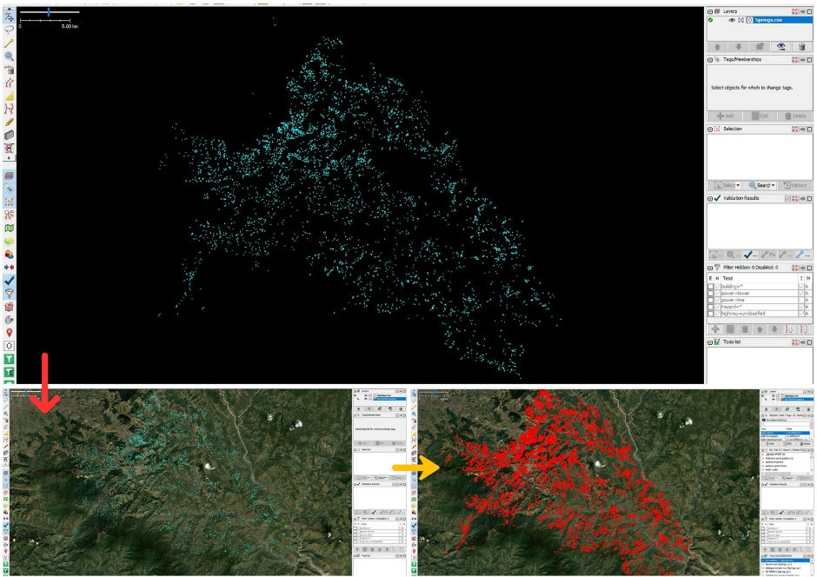Image resolution: width=817 pixels, height=577 pixels.
Task: Enable the building=* filter checkbox
Action: pos(710,286)
